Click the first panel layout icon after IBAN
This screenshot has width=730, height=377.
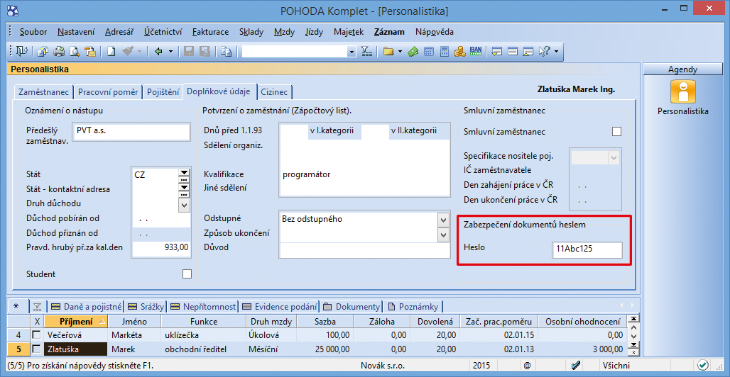tap(497, 52)
